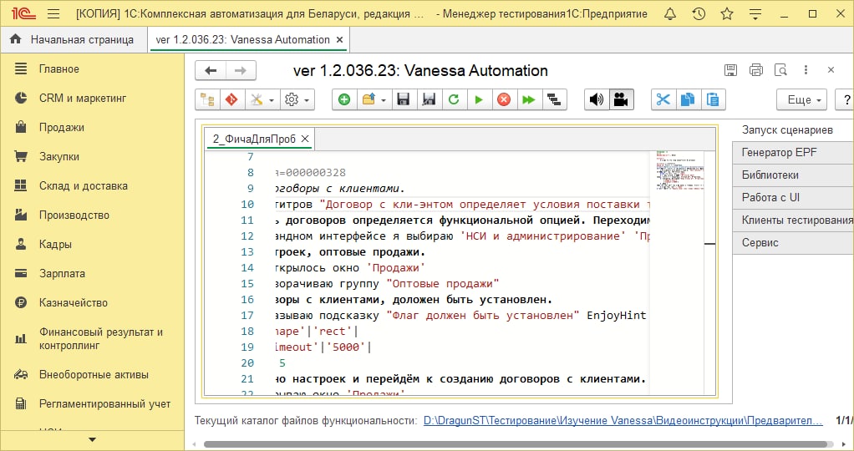
Task: Open the three vertical dots form menu
Action: tap(806, 69)
